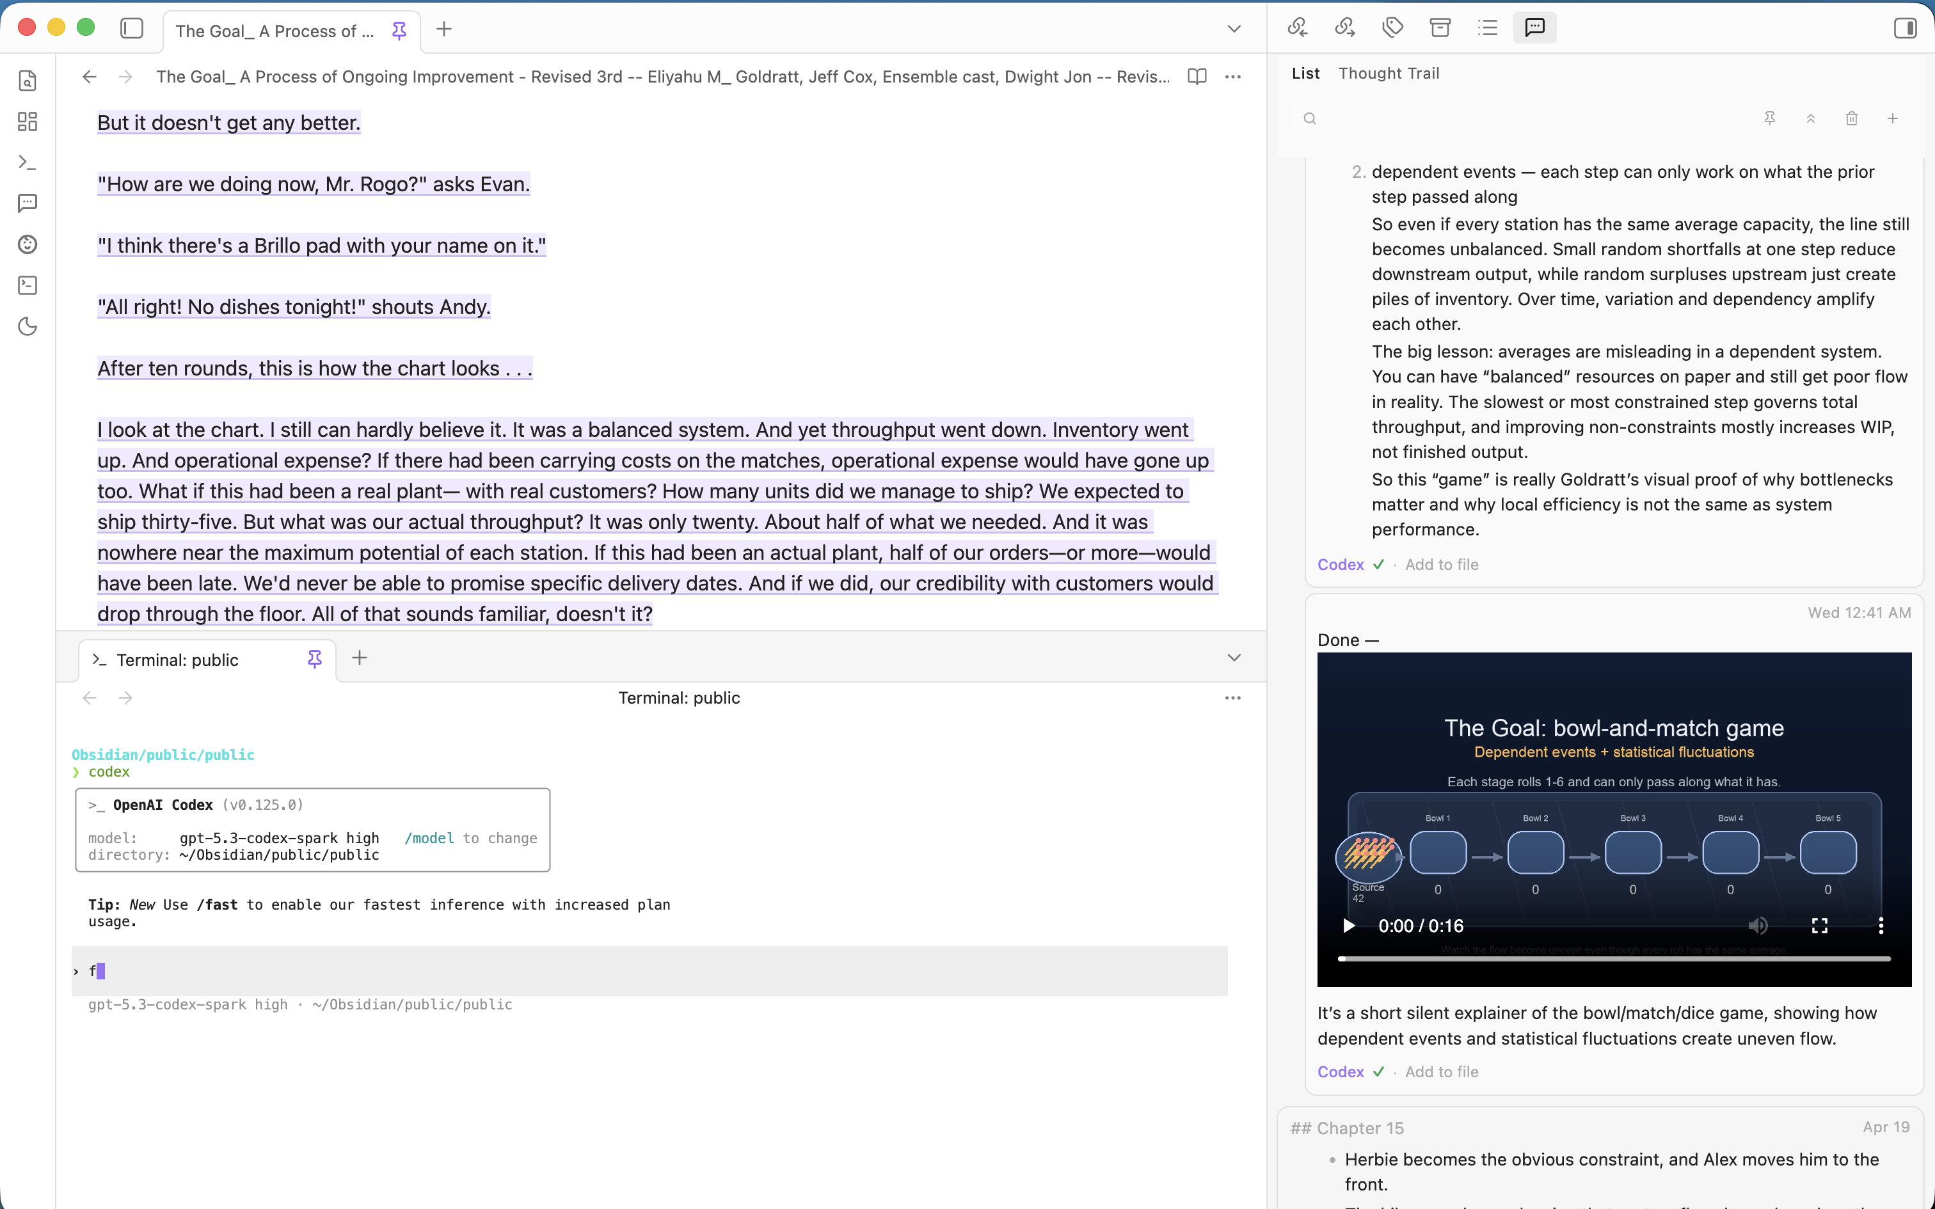Open a new tab next to The Goal tab
This screenshot has width=1935, height=1209.
coord(444,29)
